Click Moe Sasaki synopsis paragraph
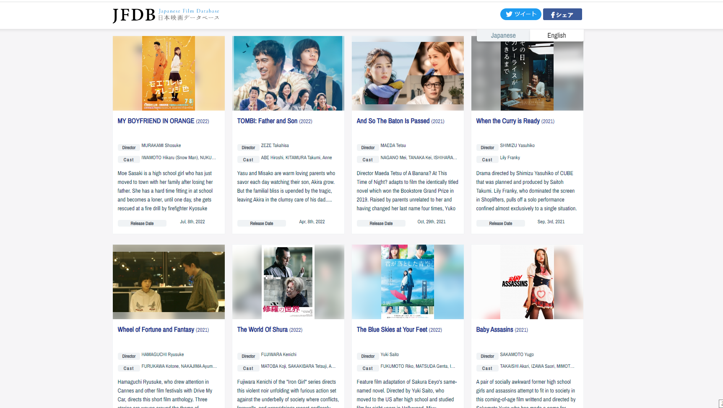The height and width of the screenshot is (408, 723). 166,191
